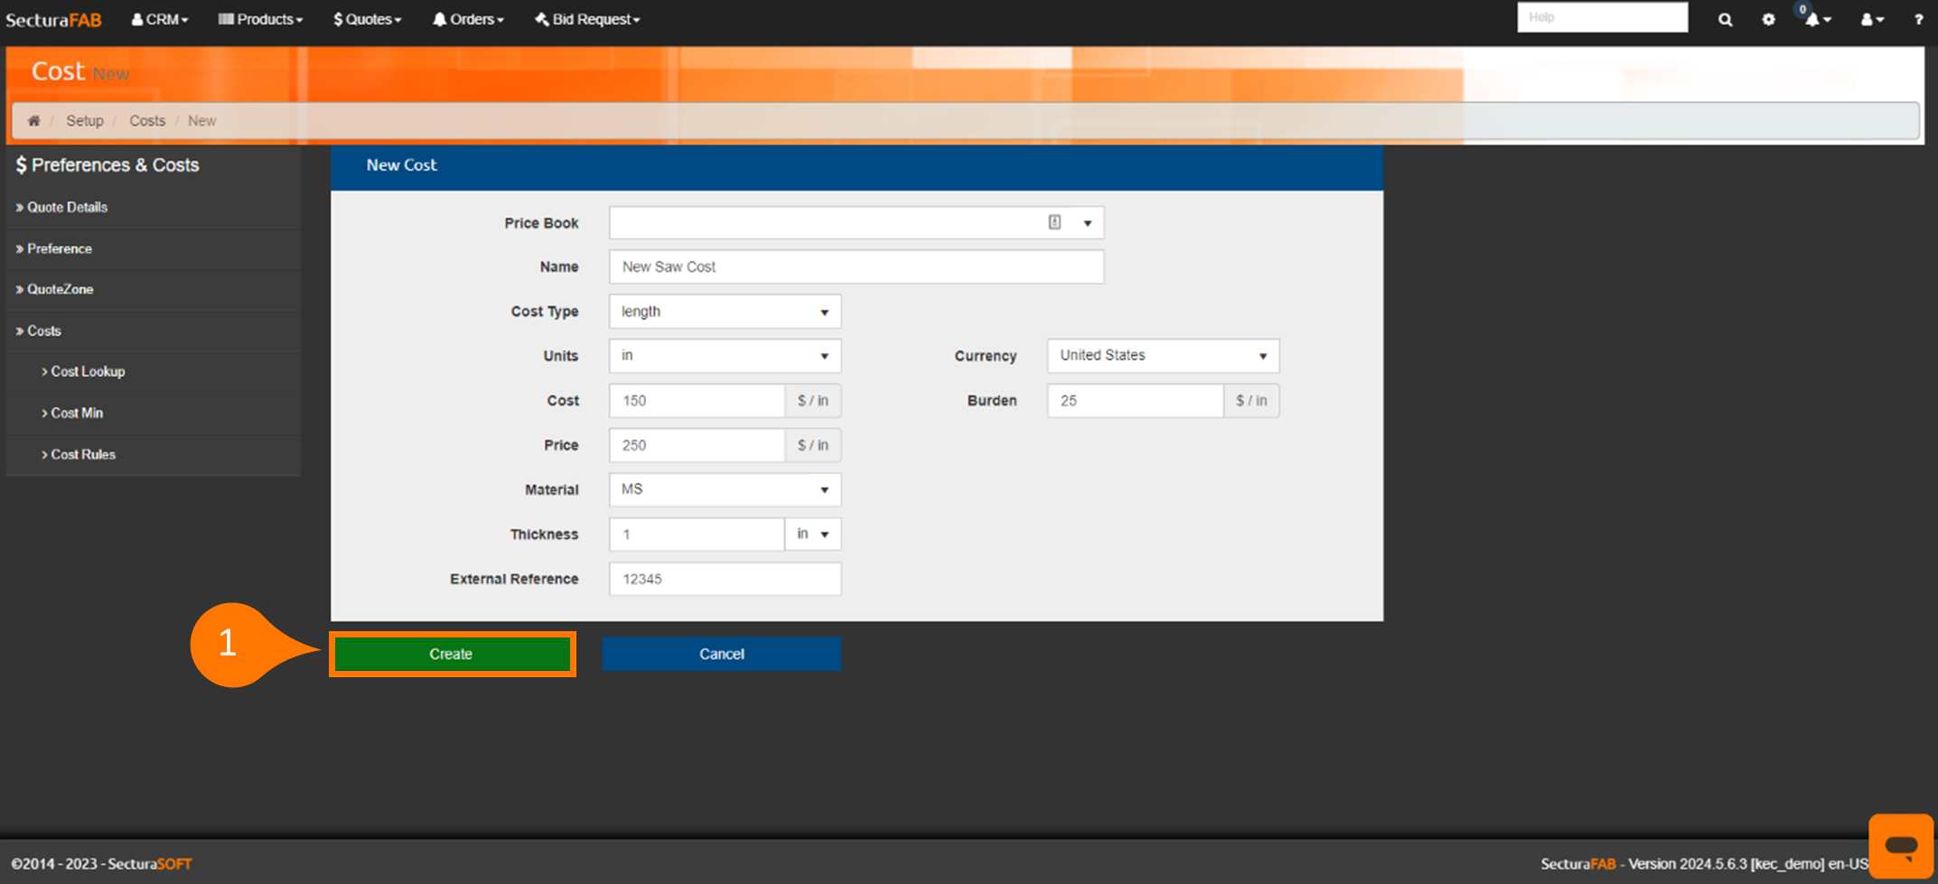Viewport: 1938px width, 884px height.
Task: Click the Price Book lookup icon
Action: pyautogui.click(x=1054, y=223)
